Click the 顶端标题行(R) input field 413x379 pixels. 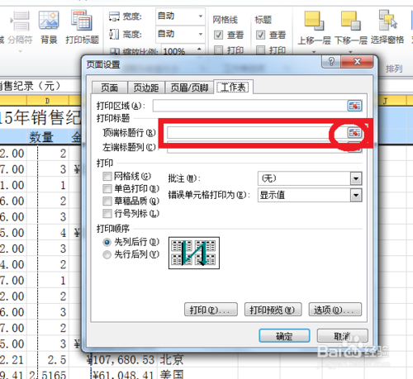257,133
